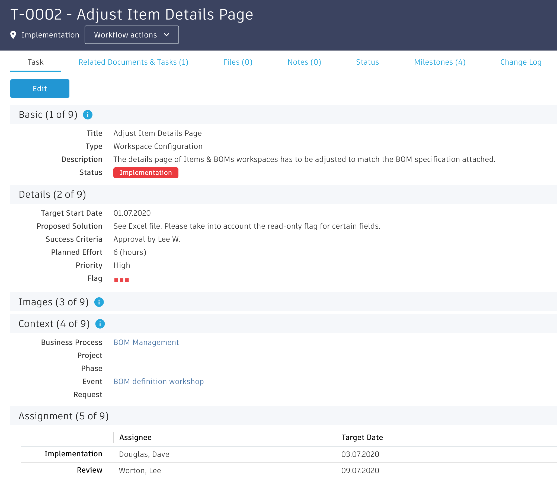The image size is (557, 478).
Task: Click info icon next to Images section
Action: coord(99,302)
